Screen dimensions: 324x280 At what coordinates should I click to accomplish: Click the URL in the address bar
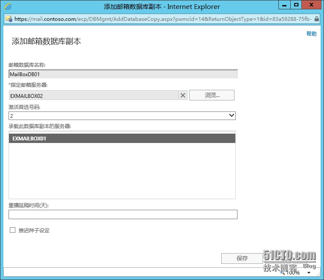tap(162, 19)
